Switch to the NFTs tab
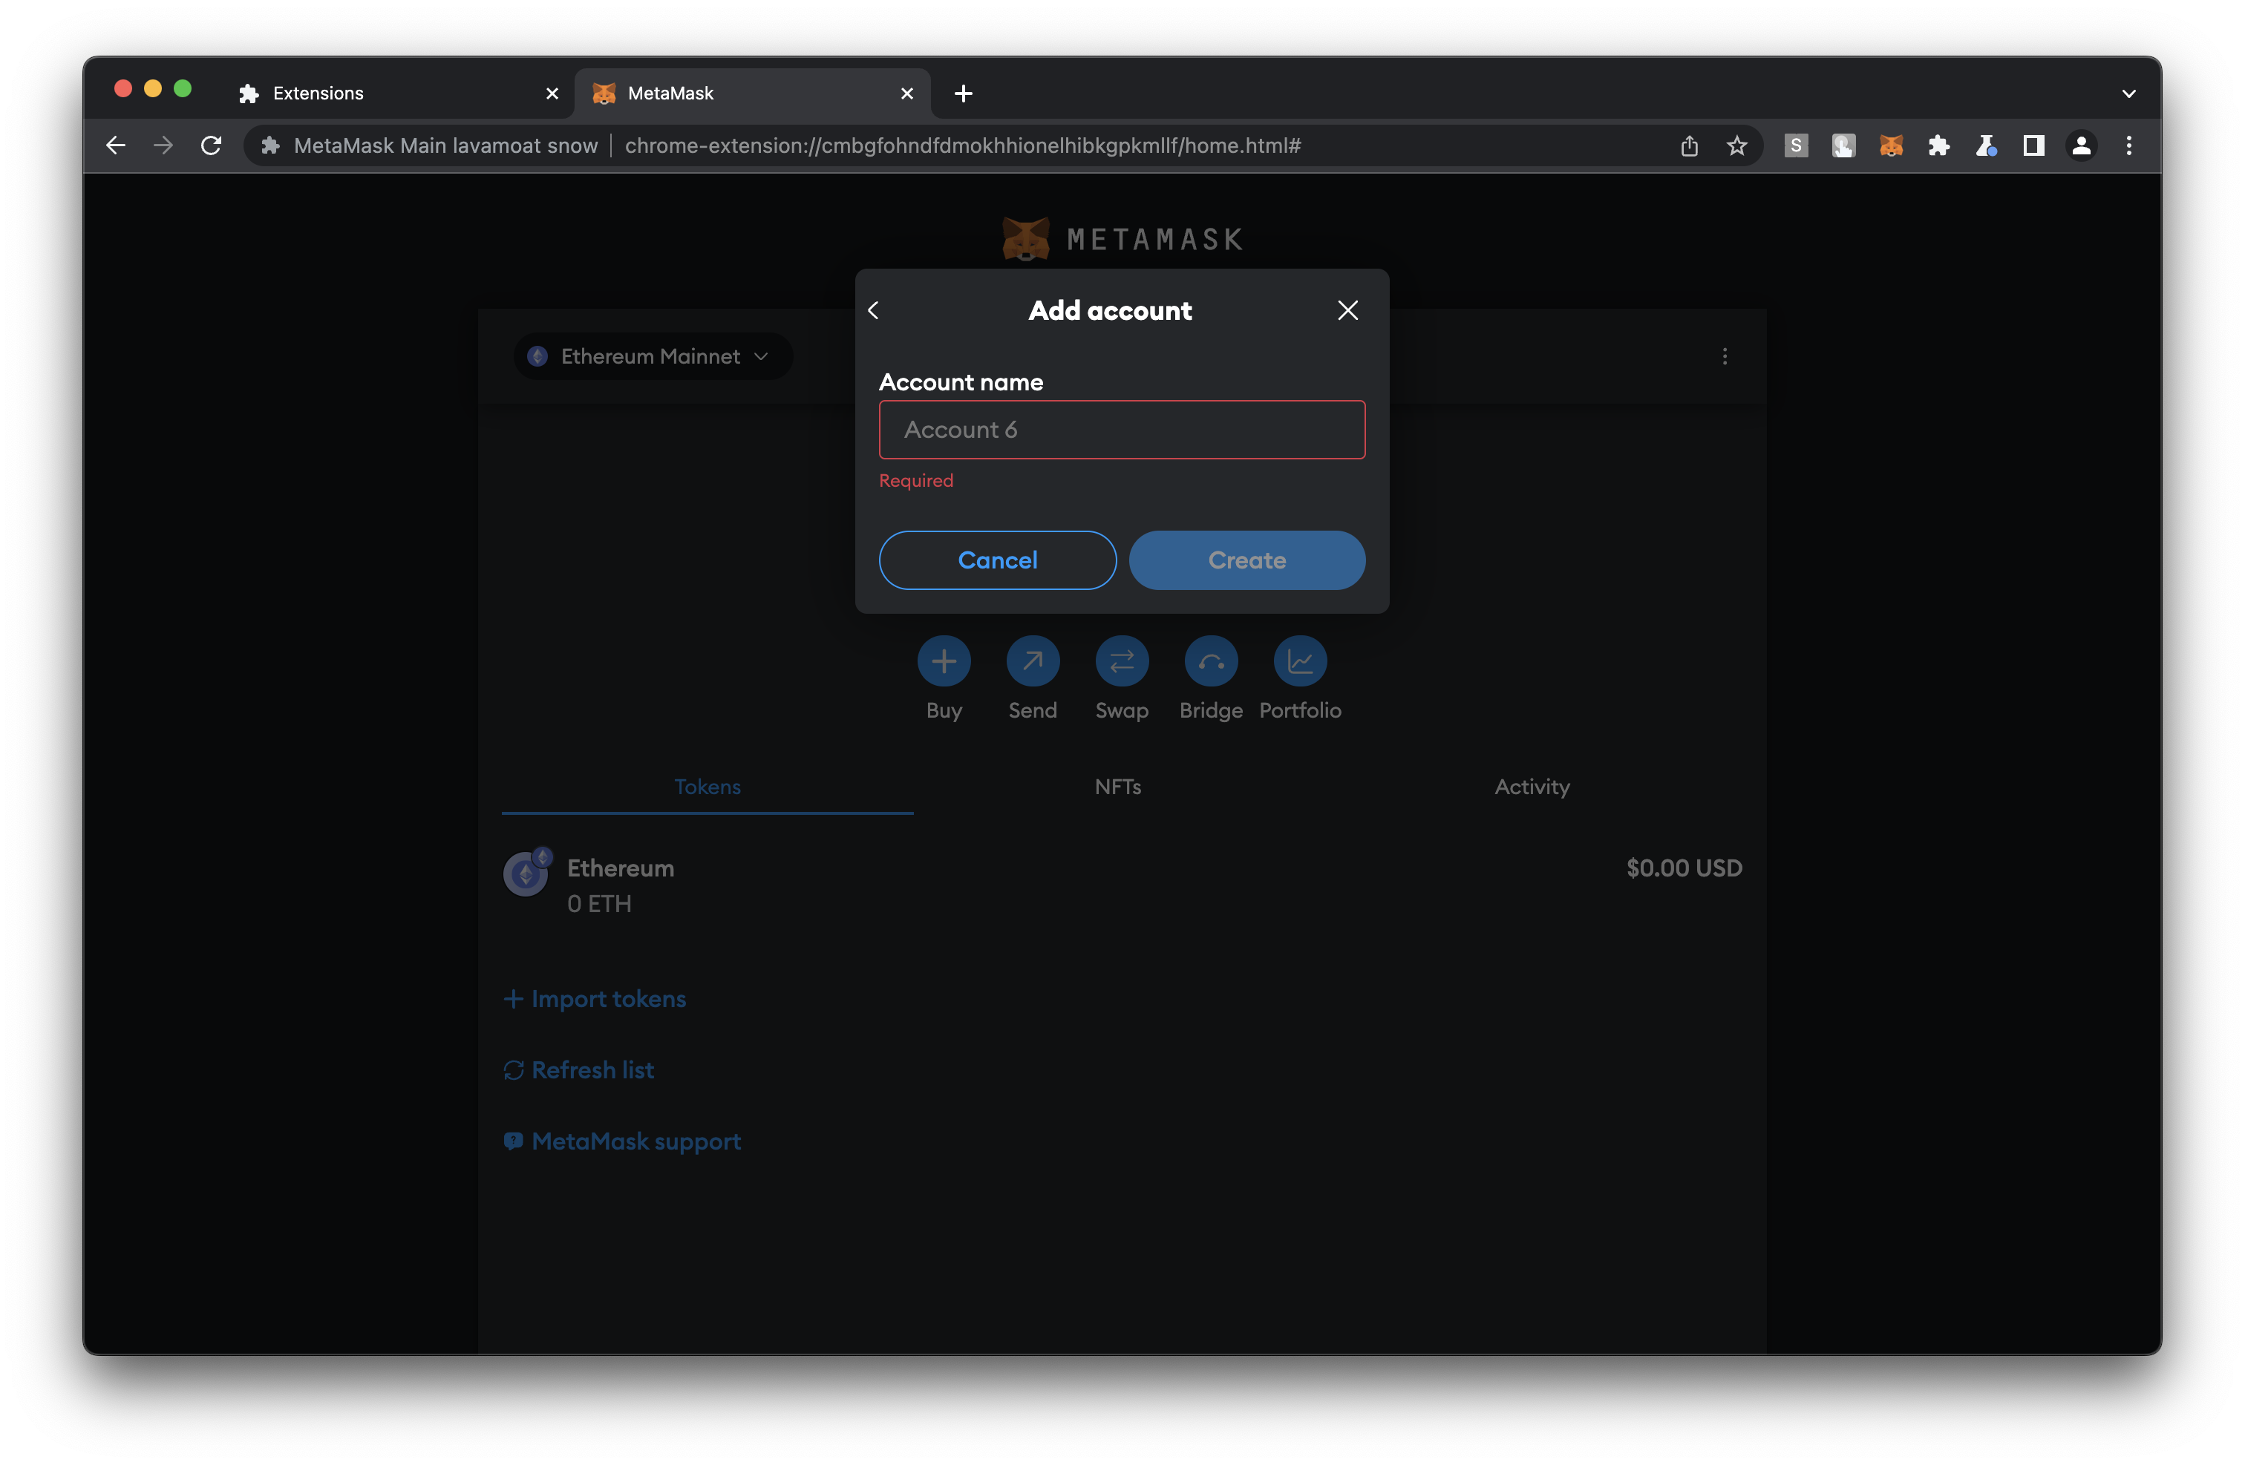Viewport: 2245px width, 1465px height. click(x=1118, y=786)
